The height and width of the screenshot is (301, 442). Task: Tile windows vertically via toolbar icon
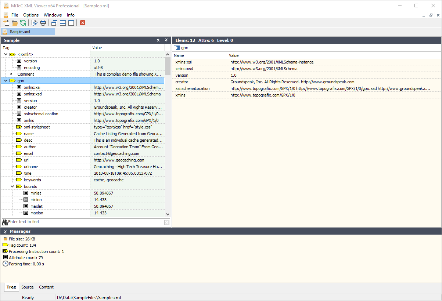pos(71,23)
